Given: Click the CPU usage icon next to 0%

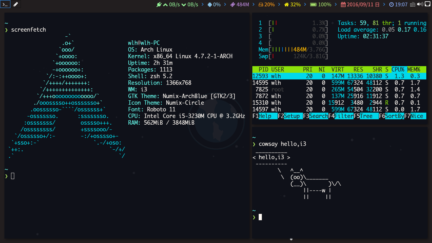Looking at the screenshot, I should (x=210, y=4).
